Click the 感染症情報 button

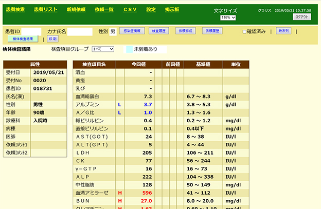point(132,31)
